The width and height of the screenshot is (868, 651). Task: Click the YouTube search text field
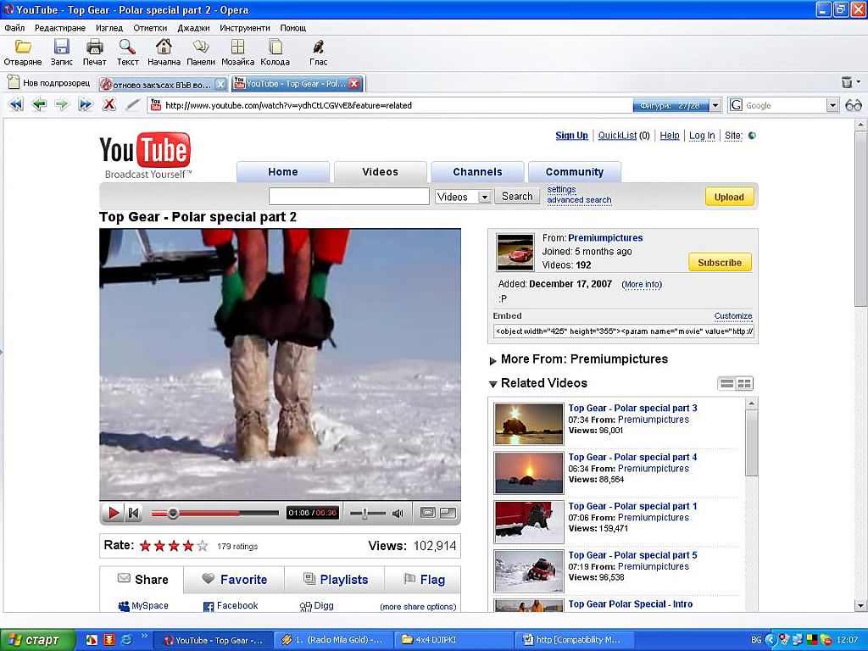tap(348, 197)
